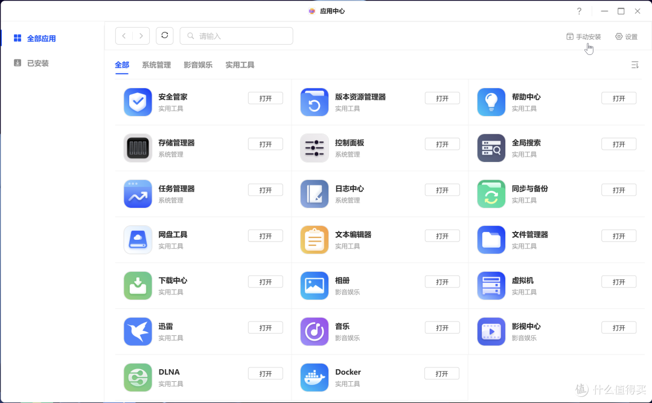Click 打开 for 控制面板
652x403 pixels.
[442, 144]
